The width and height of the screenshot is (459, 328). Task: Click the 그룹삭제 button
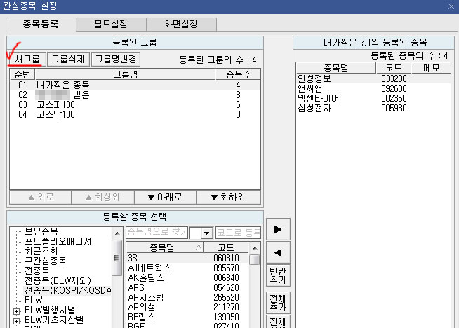pyautogui.click(x=68, y=60)
